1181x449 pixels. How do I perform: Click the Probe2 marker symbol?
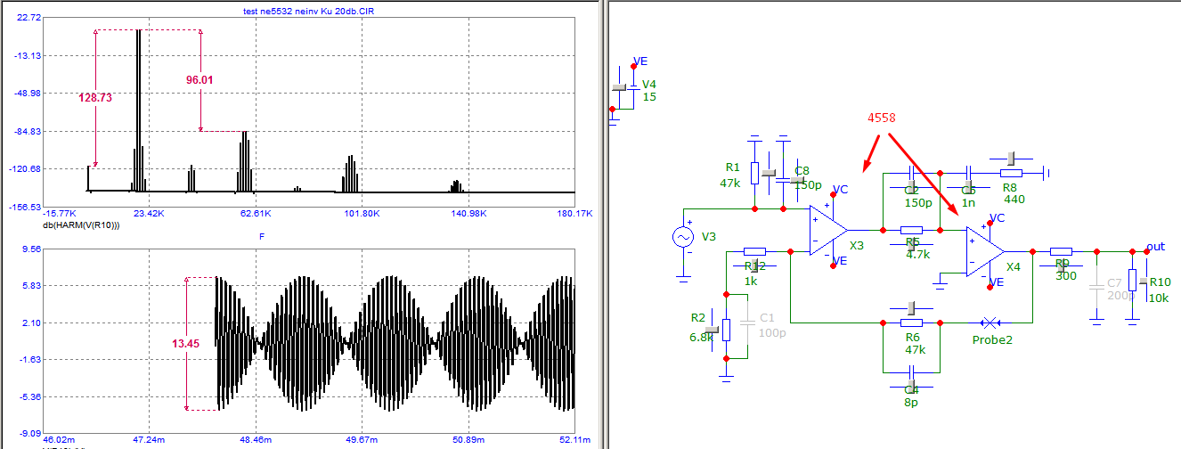(989, 322)
